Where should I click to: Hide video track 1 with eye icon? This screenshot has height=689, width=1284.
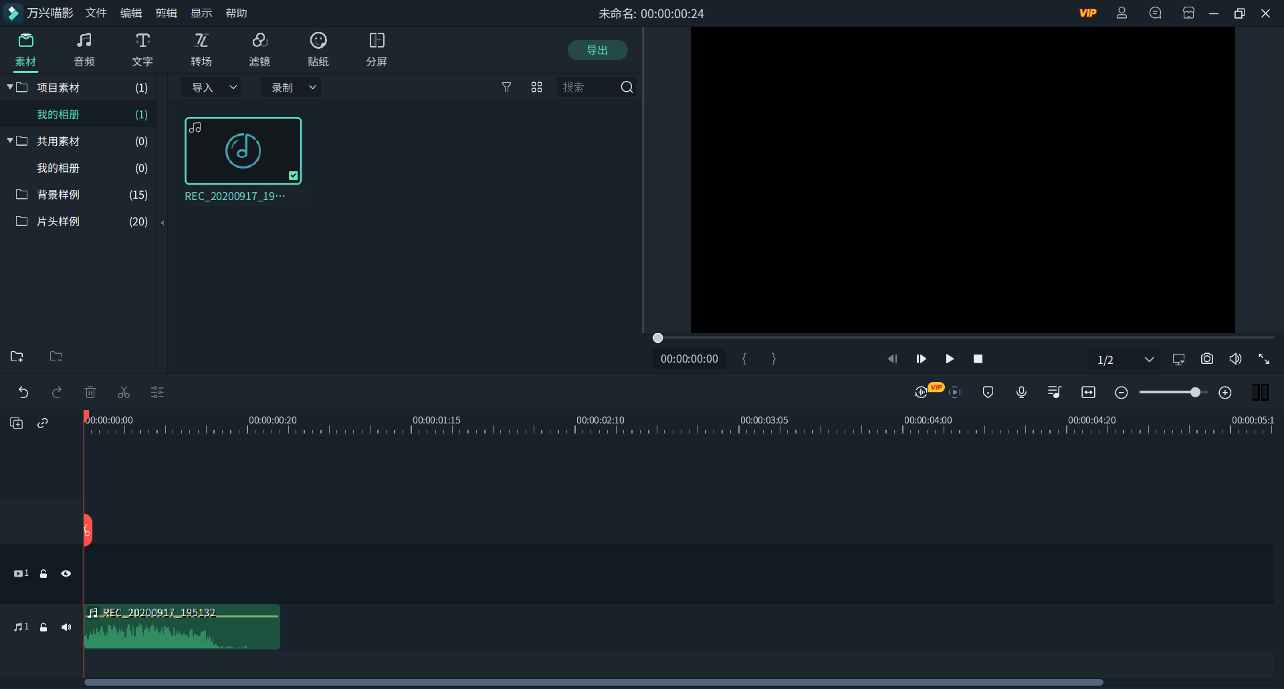[x=66, y=574]
